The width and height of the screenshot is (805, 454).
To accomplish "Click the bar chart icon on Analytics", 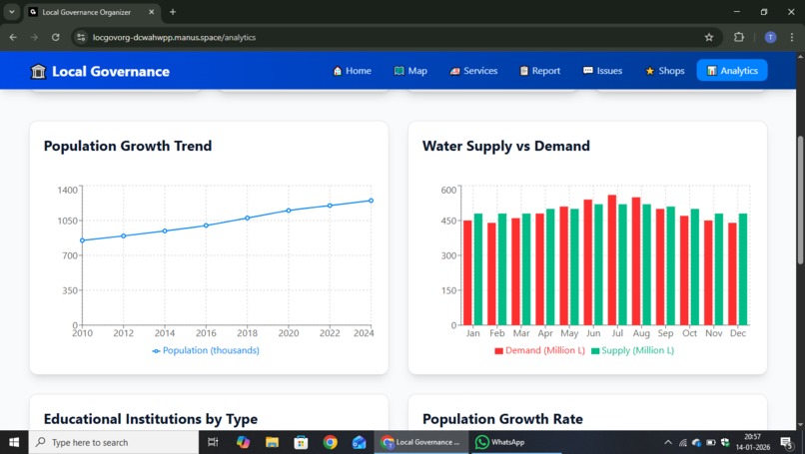I will pos(711,71).
